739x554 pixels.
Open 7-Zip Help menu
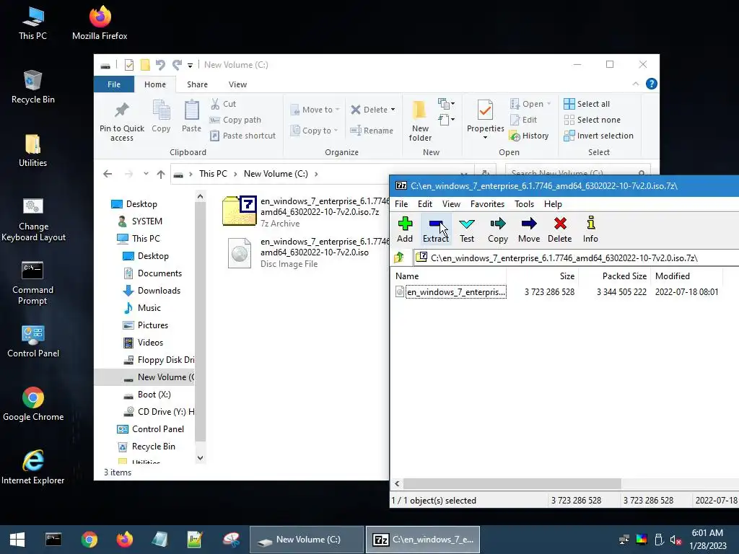(x=553, y=204)
